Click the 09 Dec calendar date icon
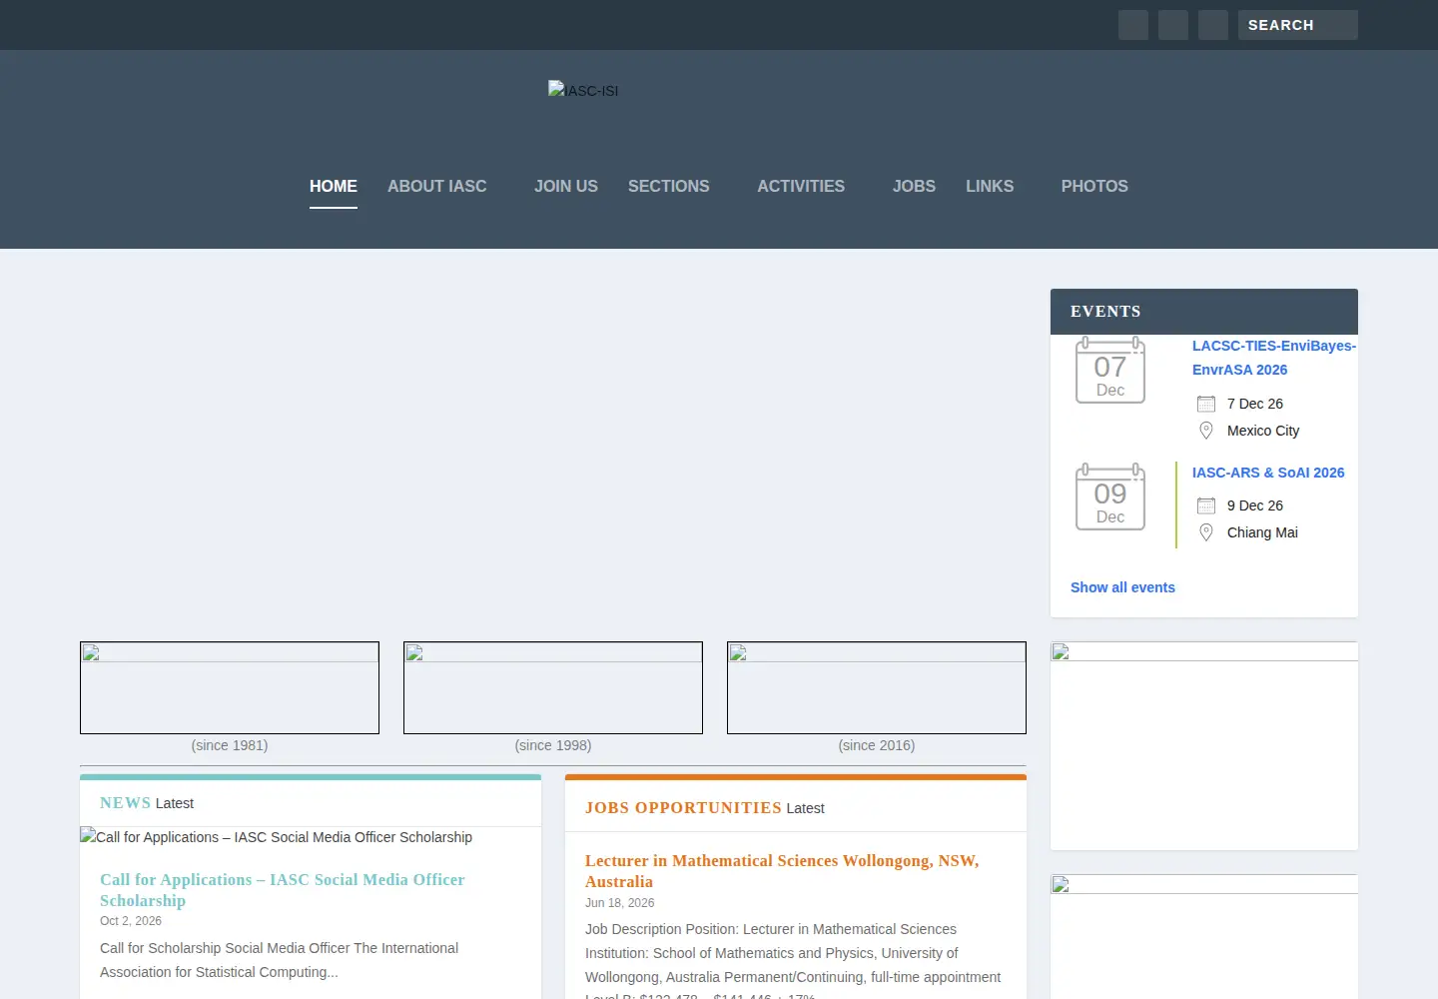1438x999 pixels. pos(1110,498)
